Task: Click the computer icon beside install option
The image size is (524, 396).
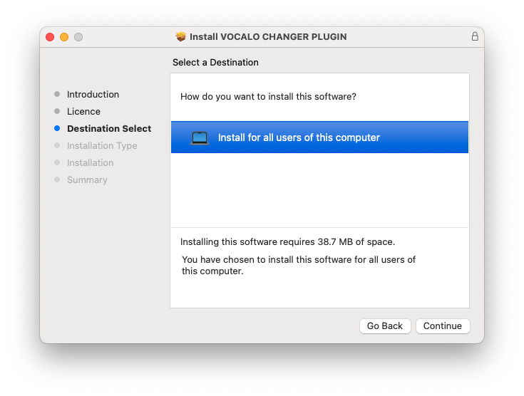Action: click(200, 137)
